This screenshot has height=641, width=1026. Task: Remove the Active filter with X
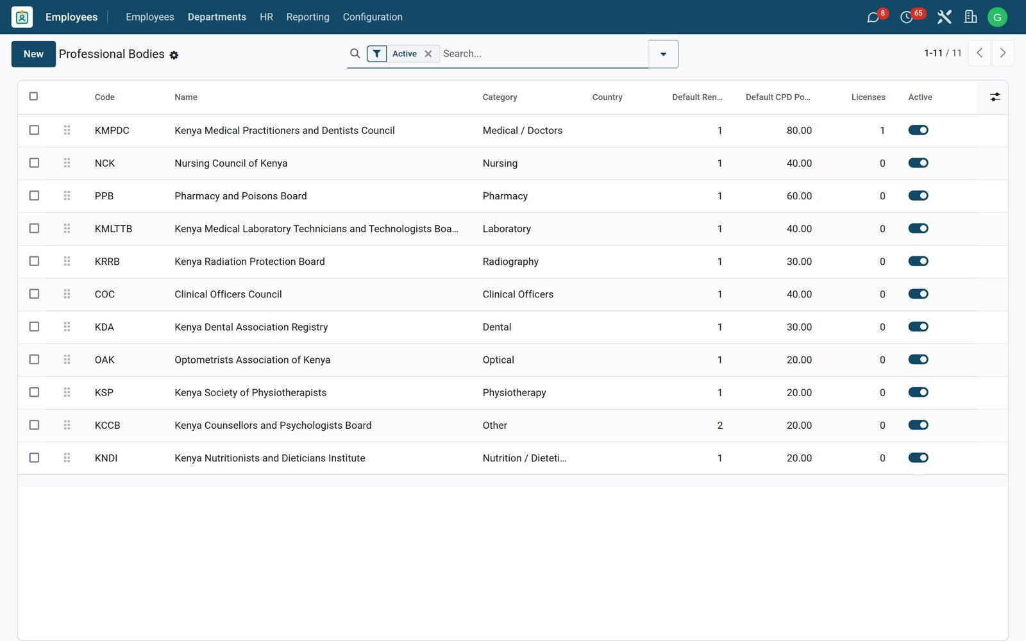(428, 54)
